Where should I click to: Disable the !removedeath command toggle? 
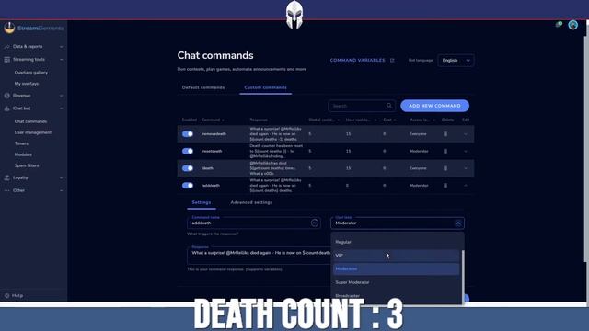point(188,134)
